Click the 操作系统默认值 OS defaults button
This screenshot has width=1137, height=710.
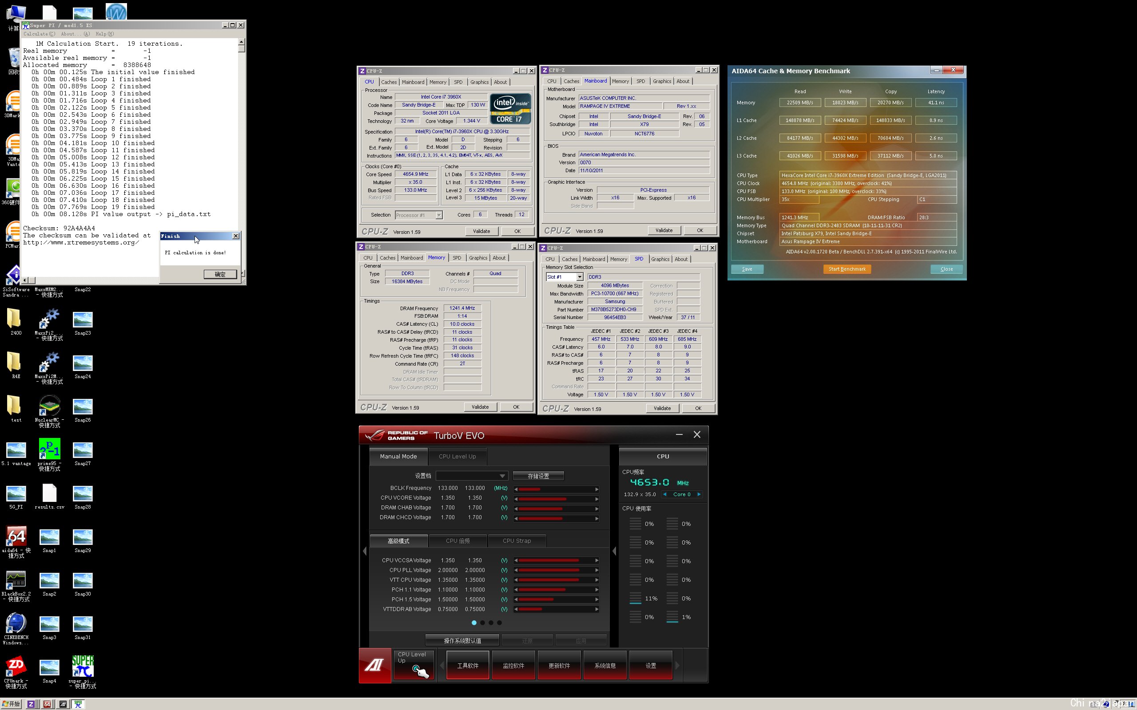462,640
